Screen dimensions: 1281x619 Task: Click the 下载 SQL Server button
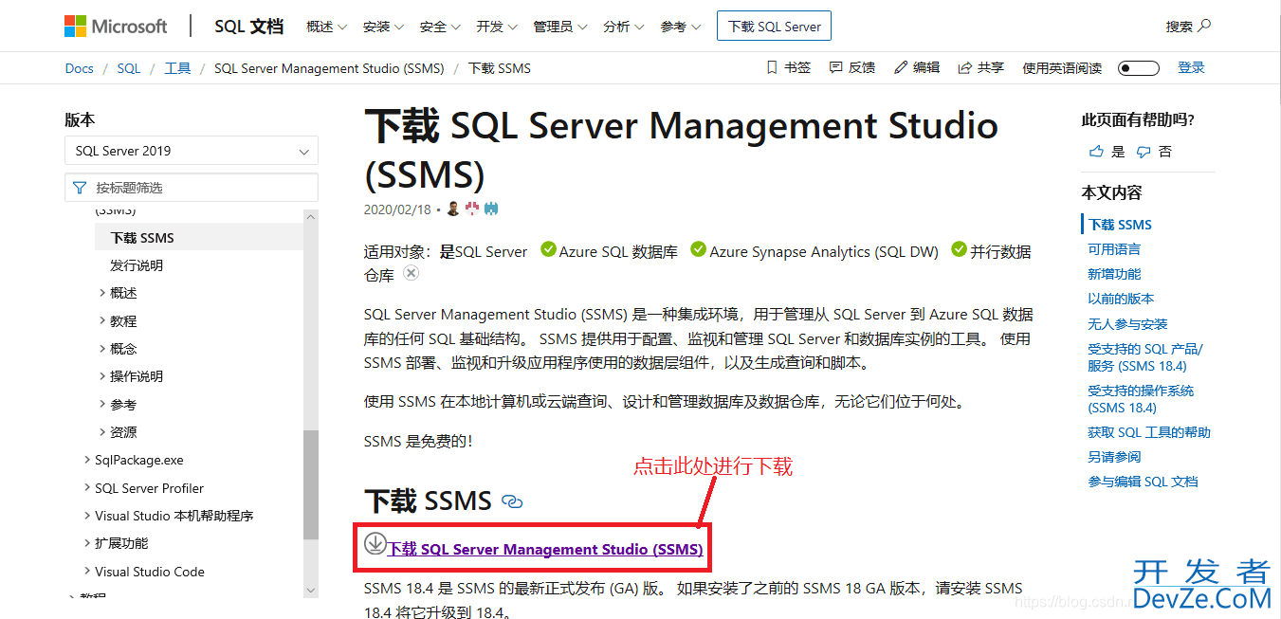tap(774, 27)
